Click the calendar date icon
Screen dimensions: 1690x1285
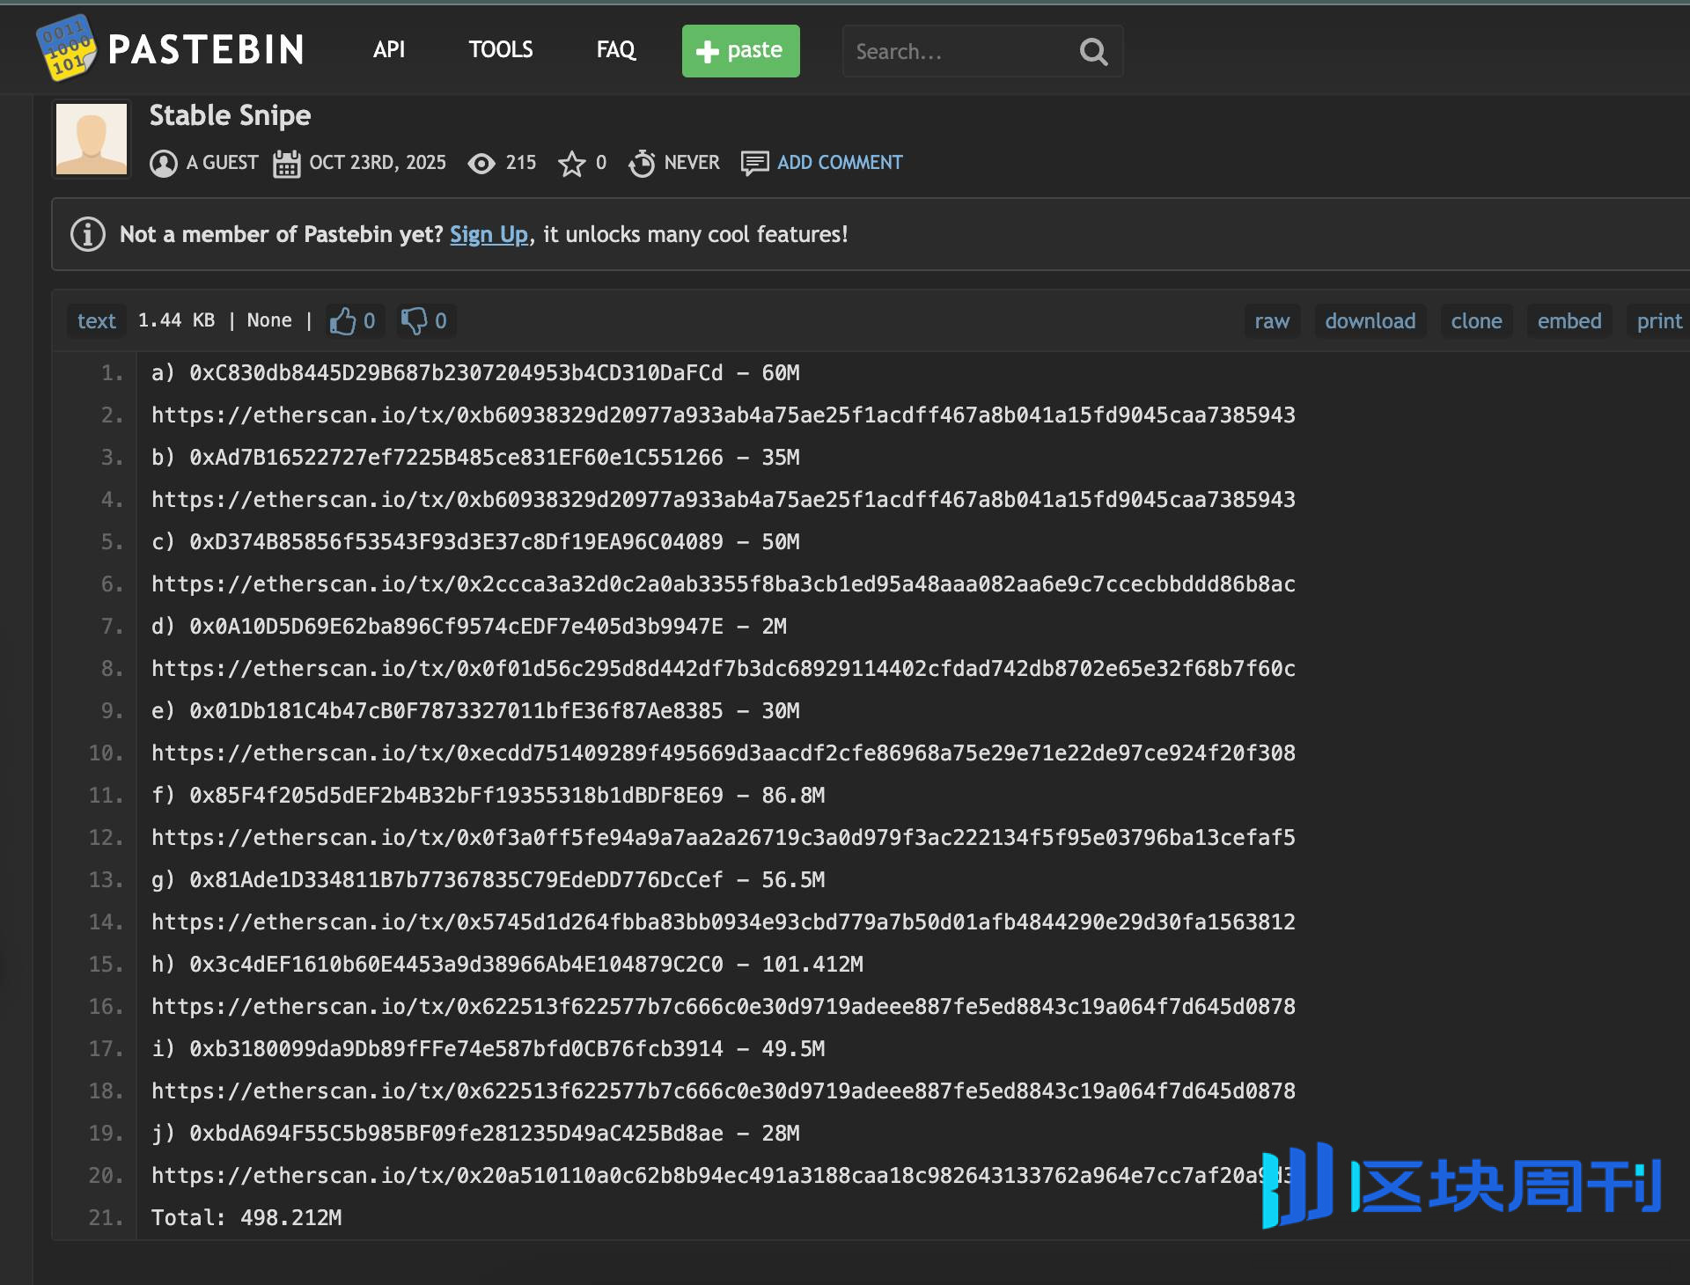(x=286, y=164)
